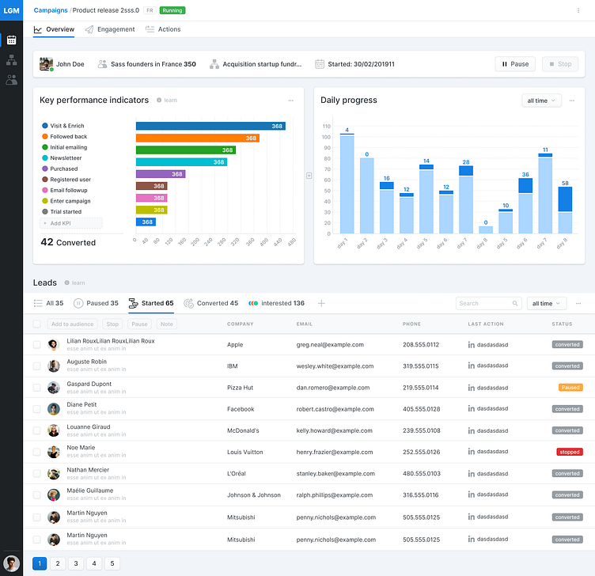The image size is (595, 576).
Task: Go to page 3 of leads
Action: coord(76,563)
